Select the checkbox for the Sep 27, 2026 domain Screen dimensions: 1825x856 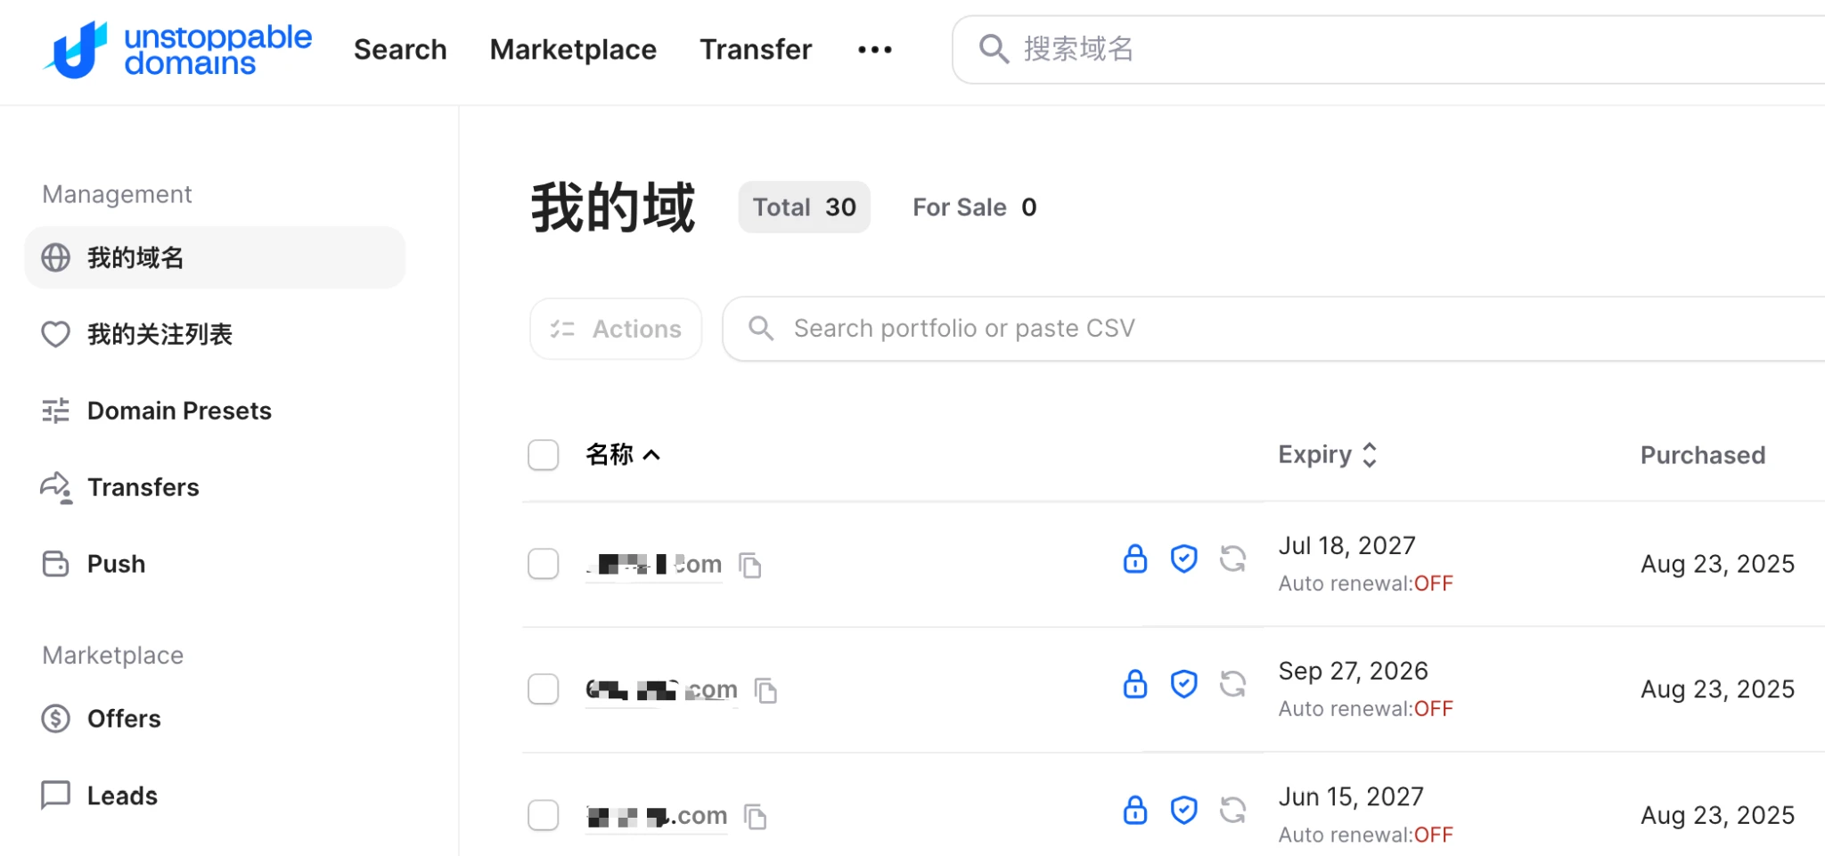click(543, 689)
